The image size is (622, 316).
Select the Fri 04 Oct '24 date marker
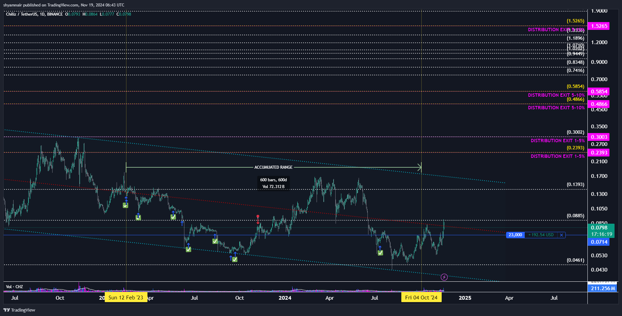pos(421,298)
